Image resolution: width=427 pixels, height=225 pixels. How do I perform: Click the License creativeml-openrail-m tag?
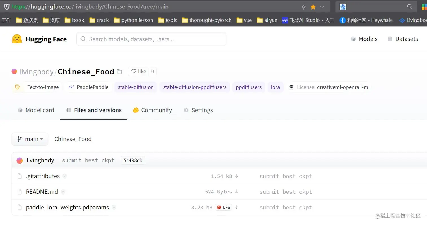[329, 87]
